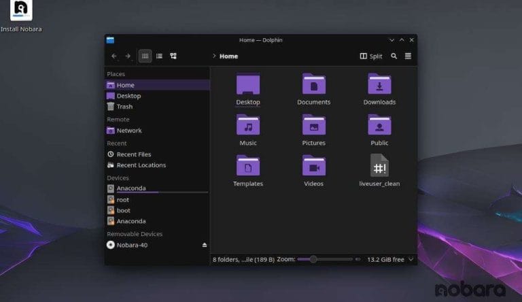The width and height of the screenshot is (522, 302).
Task: Select Desktop in Places sidebar
Action: 157,96
